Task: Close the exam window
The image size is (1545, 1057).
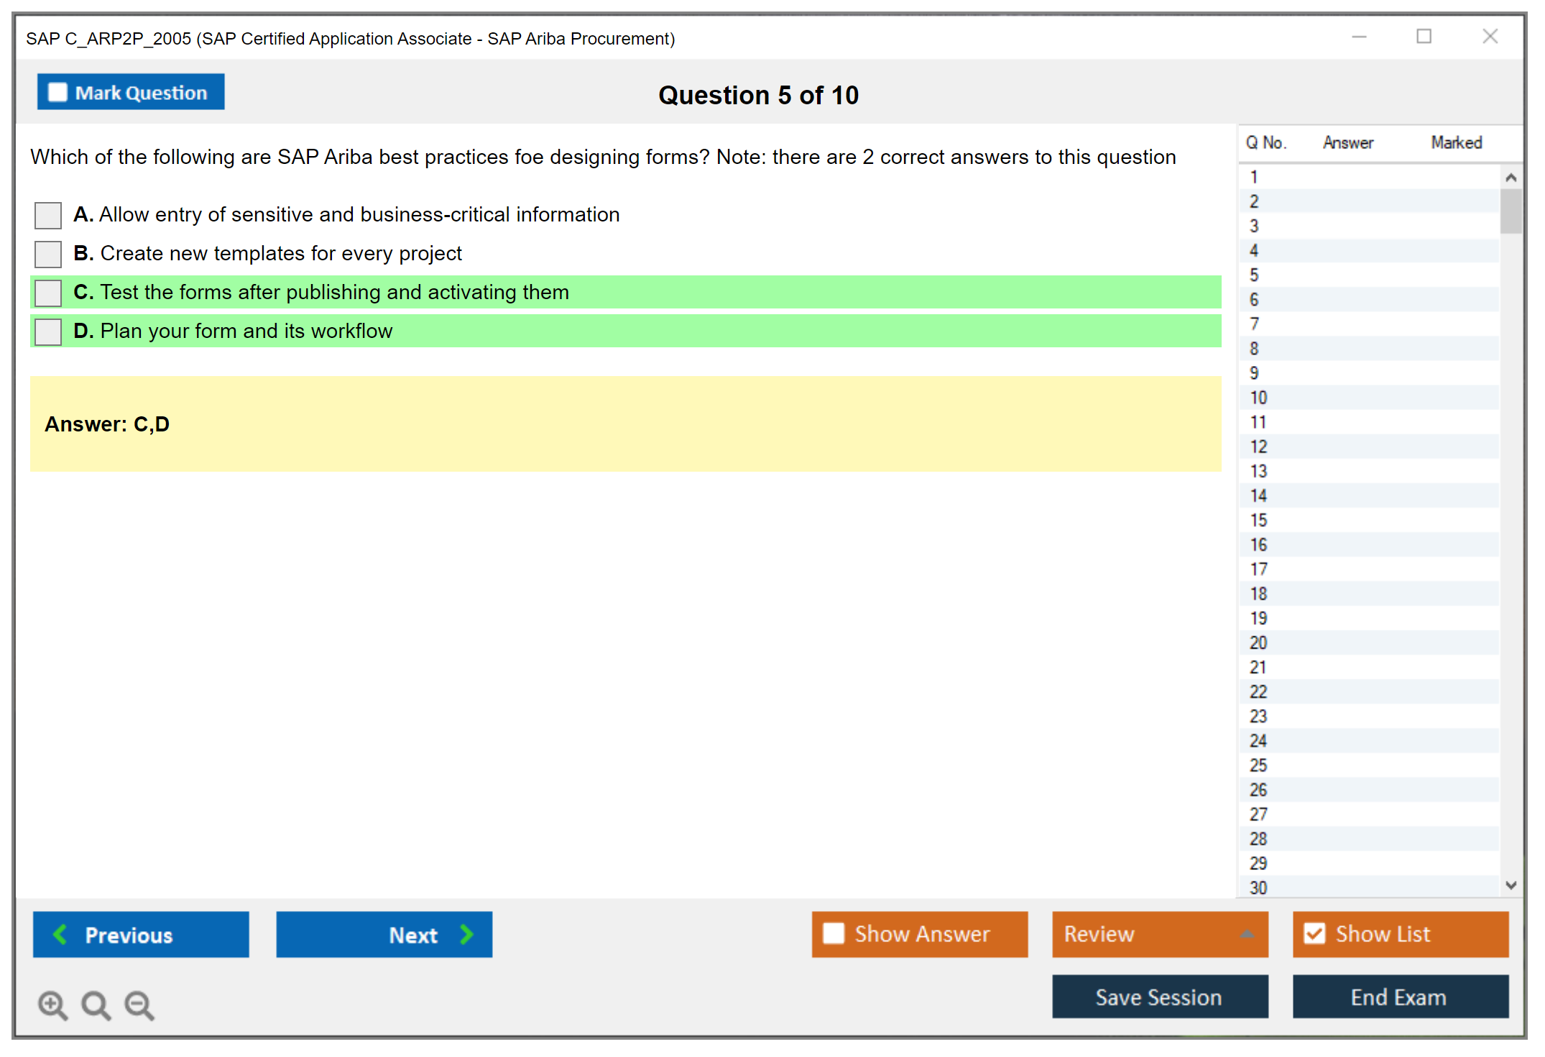Action: (1490, 37)
